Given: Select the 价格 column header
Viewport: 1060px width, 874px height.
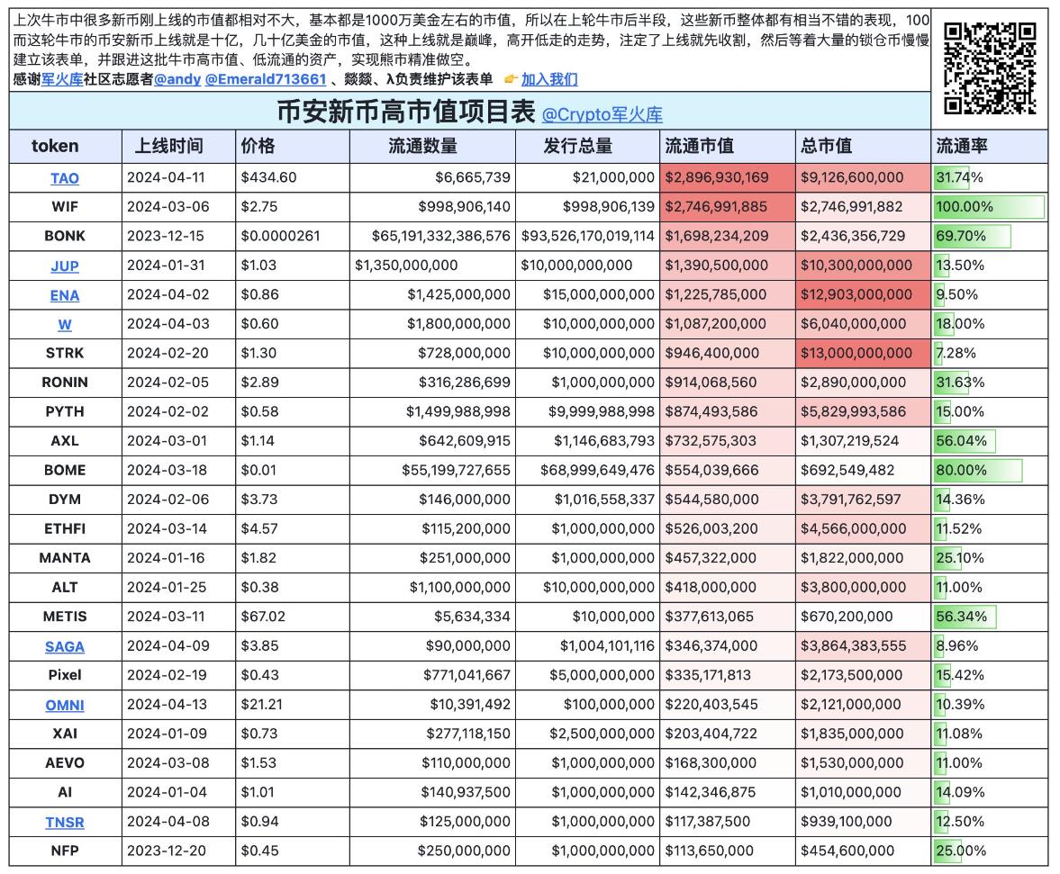Looking at the screenshot, I should tap(293, 146).
